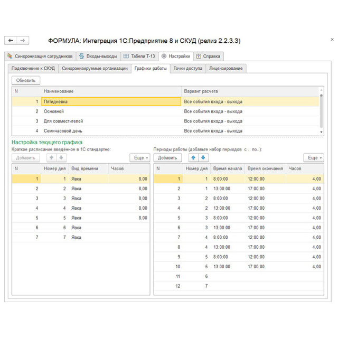Move work period row up
The image size is (338, 338).
[x=193, y=157]
